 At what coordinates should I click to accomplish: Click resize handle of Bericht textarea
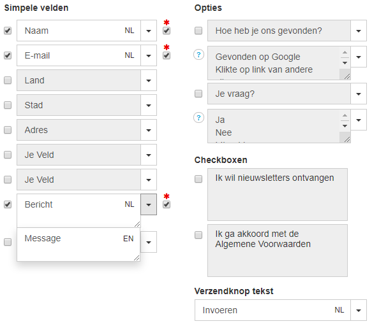(137, 224)
